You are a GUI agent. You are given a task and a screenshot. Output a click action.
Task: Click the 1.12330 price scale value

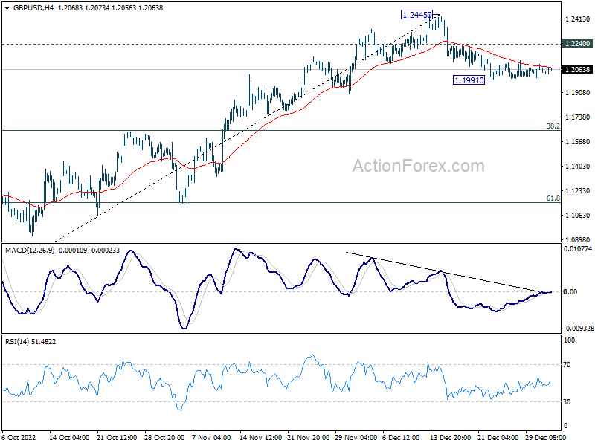pyautogui.click(x=578, y=191)
